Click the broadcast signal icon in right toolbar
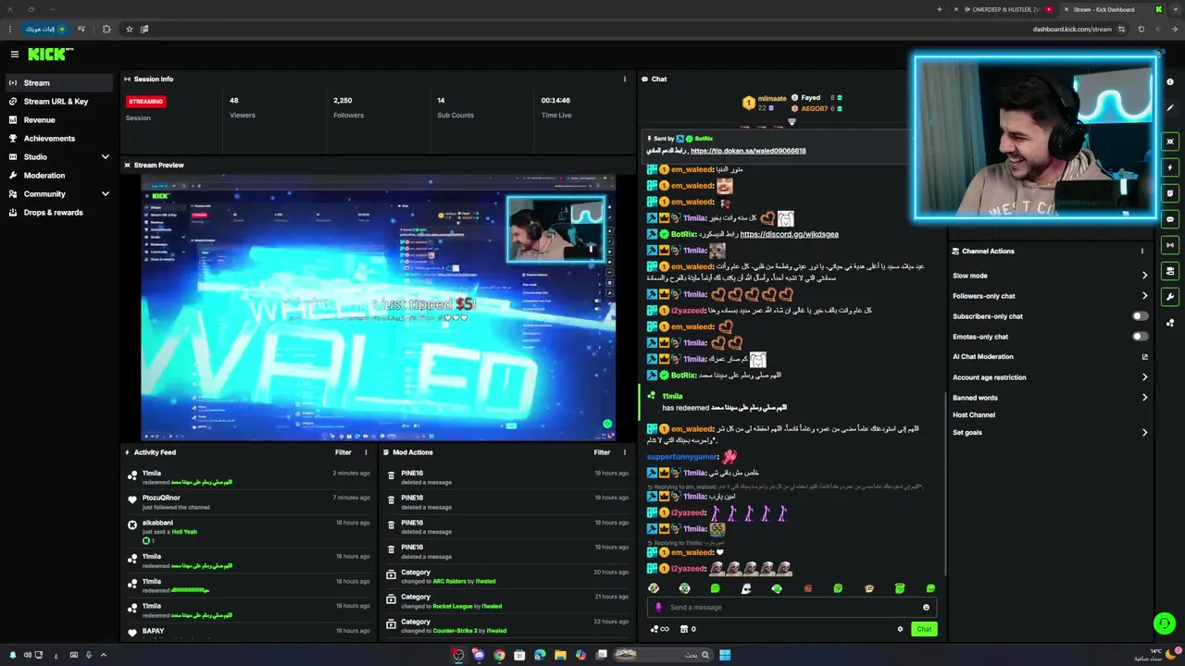 1170,245
